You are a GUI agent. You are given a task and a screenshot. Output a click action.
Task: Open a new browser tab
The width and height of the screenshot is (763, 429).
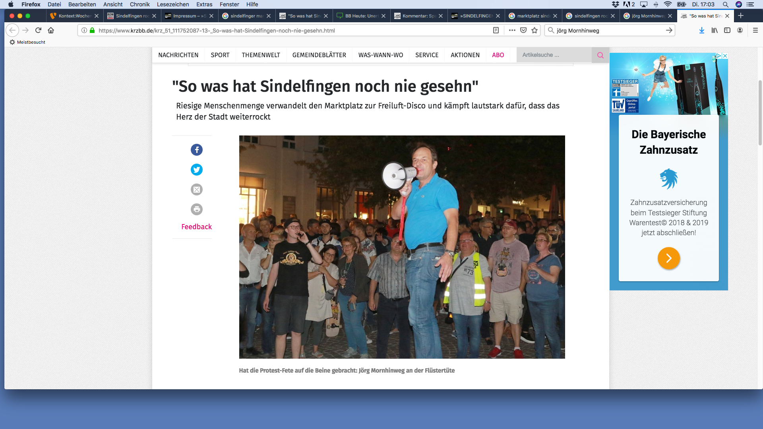pos(741,15)
